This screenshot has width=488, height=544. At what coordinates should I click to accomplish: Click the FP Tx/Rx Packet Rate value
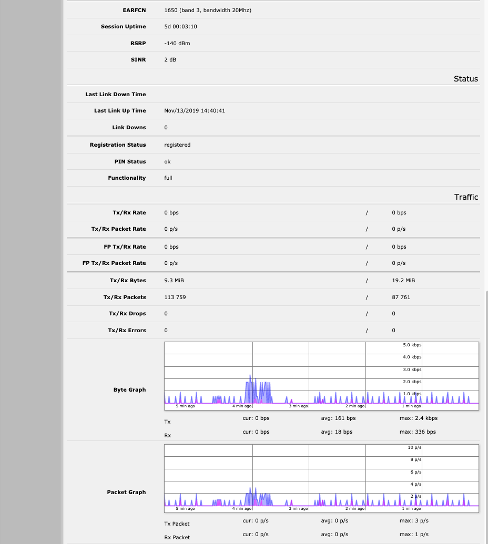pos(170,263)
